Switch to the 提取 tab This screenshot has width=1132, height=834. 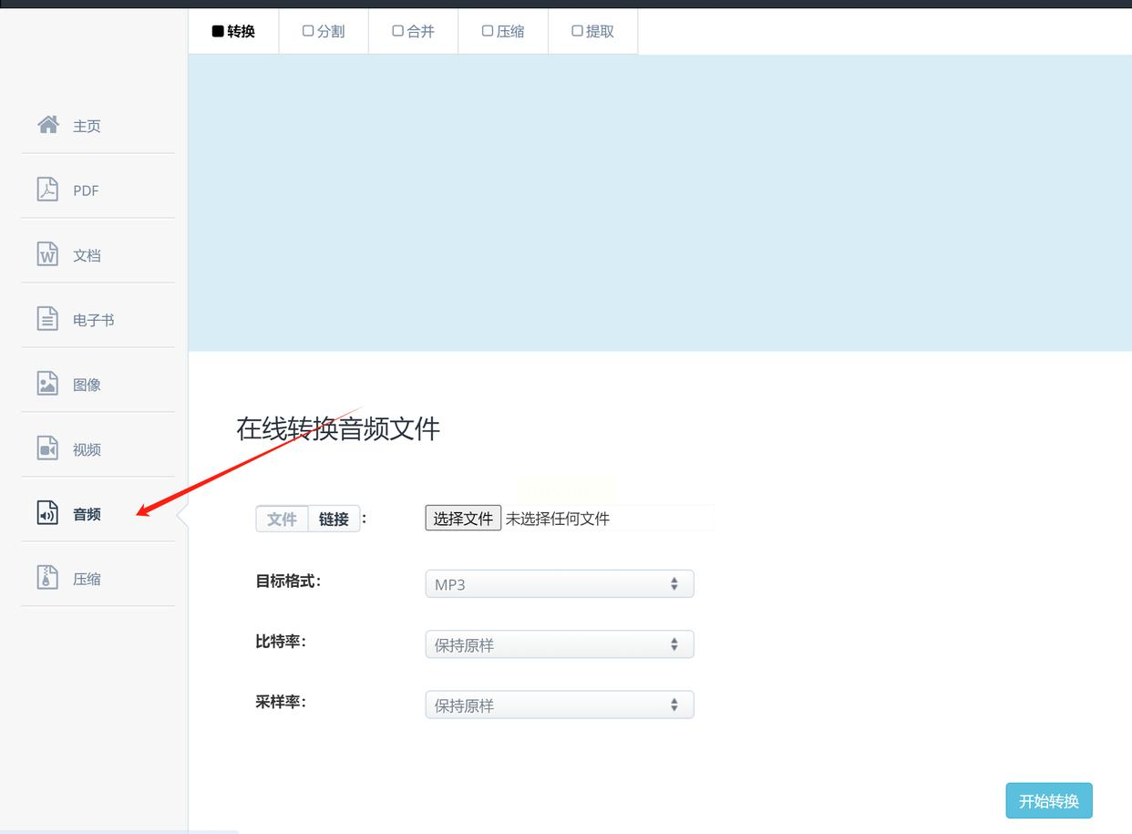click(x=592, y=31)
